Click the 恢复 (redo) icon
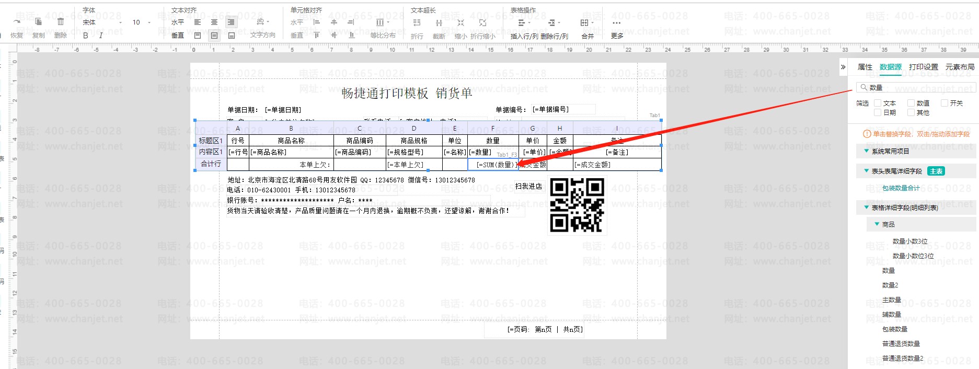Image resolution: width=979 pixels, height=369 pixels. pos(17,22)
